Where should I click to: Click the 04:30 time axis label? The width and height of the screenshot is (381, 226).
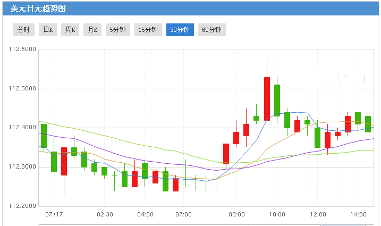145,214
